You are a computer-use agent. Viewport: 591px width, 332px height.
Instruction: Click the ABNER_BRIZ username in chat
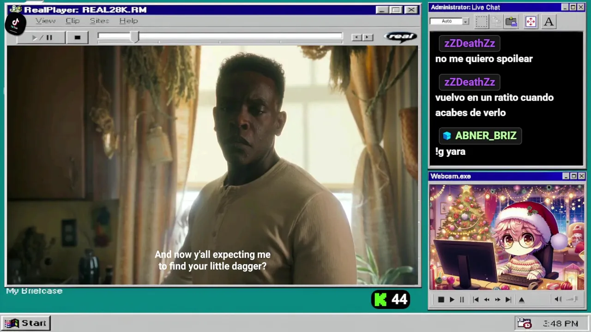click(x=486, y=136)
